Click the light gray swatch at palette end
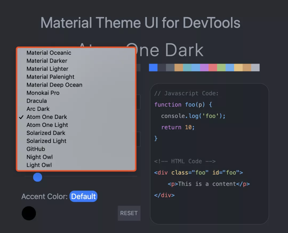 click(255, 67)
